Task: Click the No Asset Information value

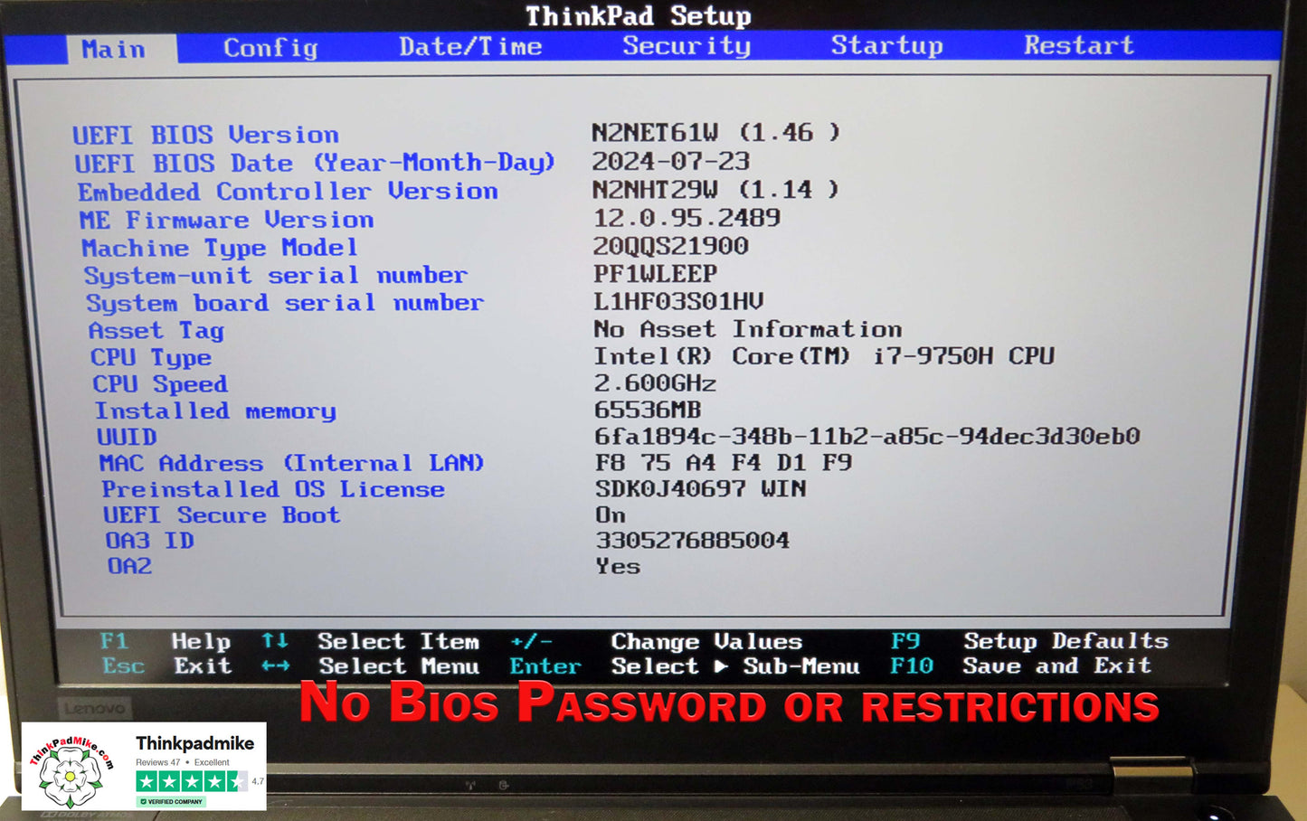Action: coord(748,329)
